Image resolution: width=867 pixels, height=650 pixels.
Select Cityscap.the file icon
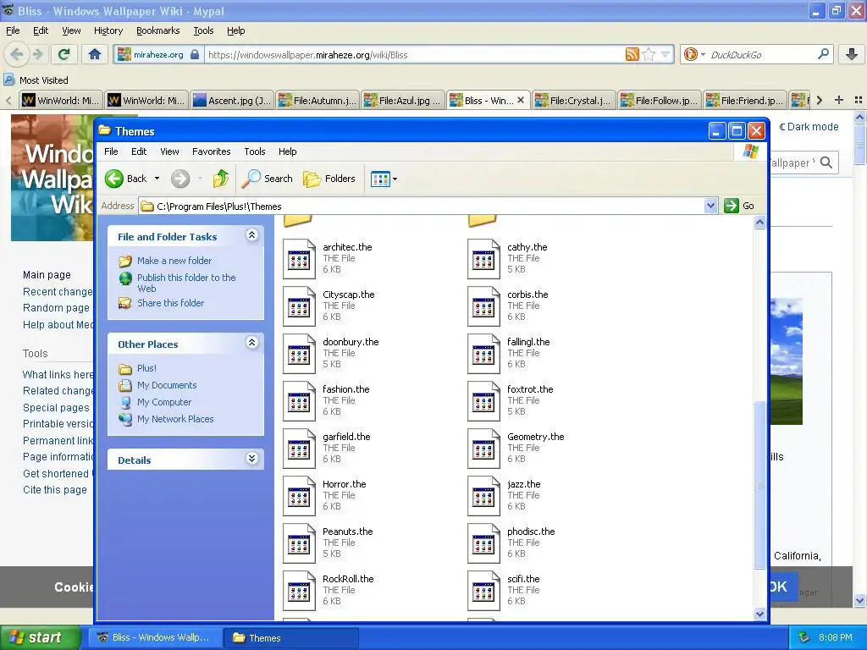299,306
